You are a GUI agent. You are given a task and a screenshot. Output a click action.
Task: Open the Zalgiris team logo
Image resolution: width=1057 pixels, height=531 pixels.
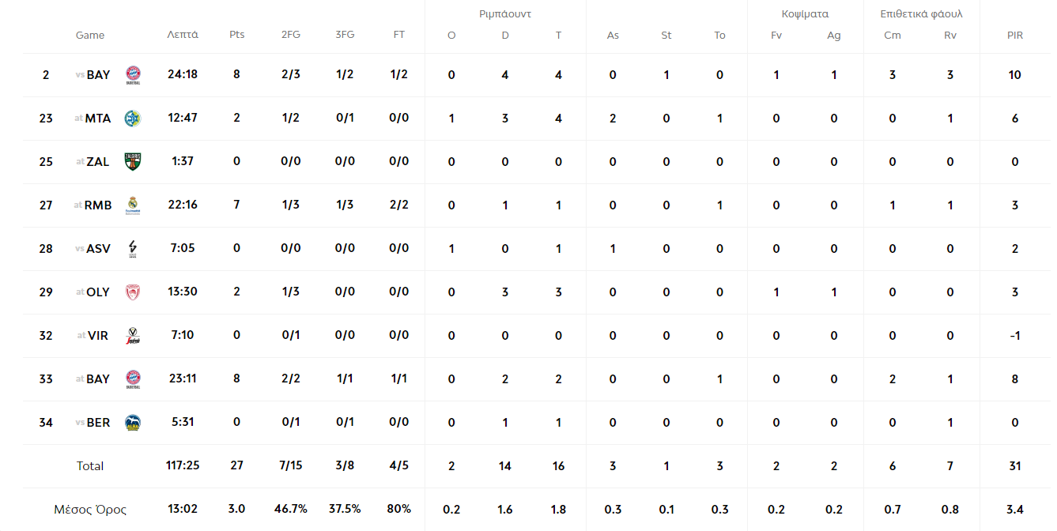coord(132,161)
